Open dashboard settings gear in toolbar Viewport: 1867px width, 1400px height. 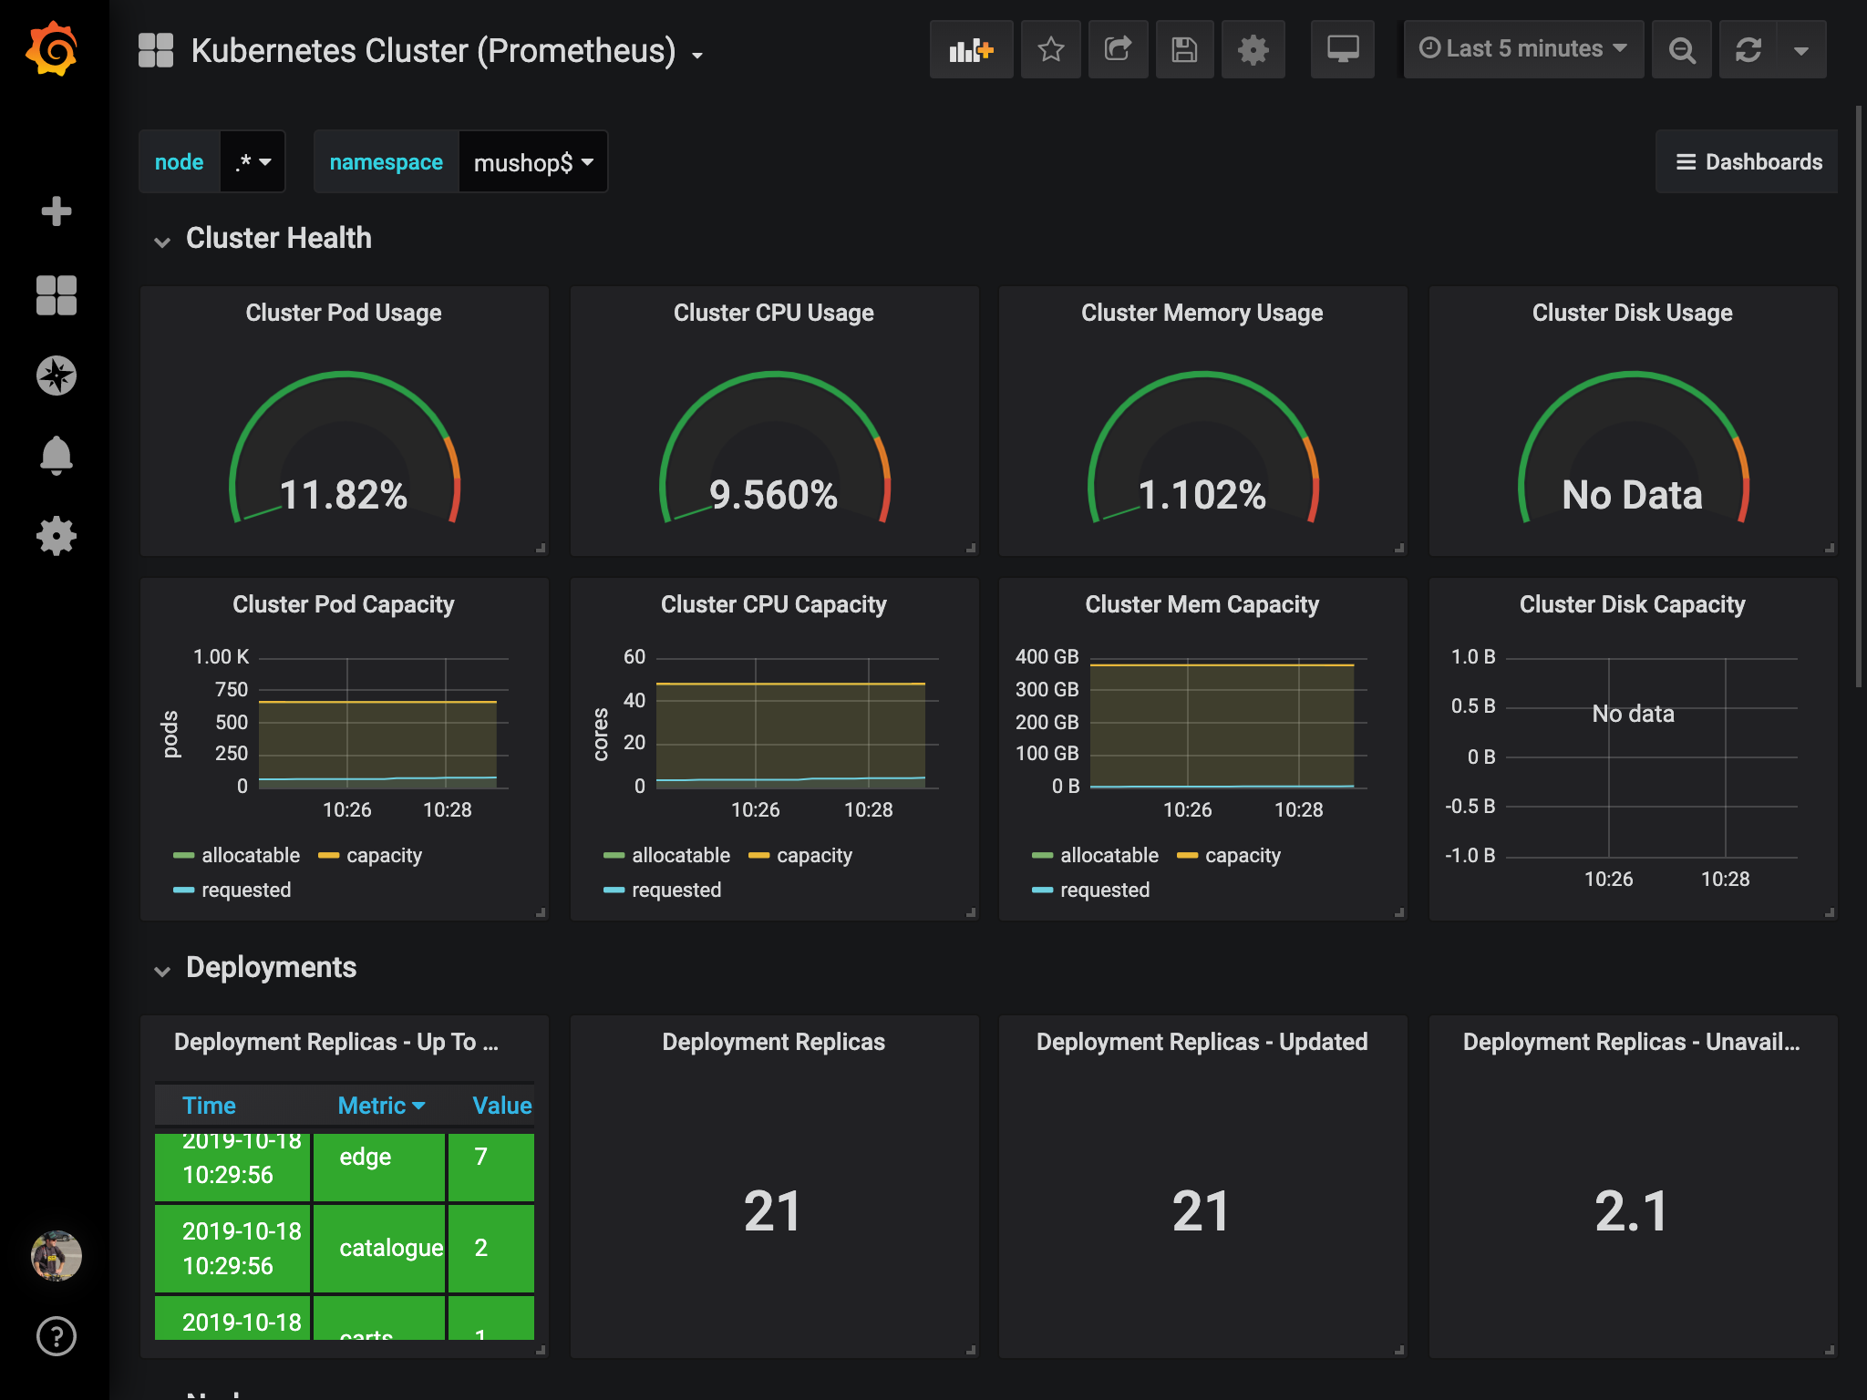tap(1253, 49)
